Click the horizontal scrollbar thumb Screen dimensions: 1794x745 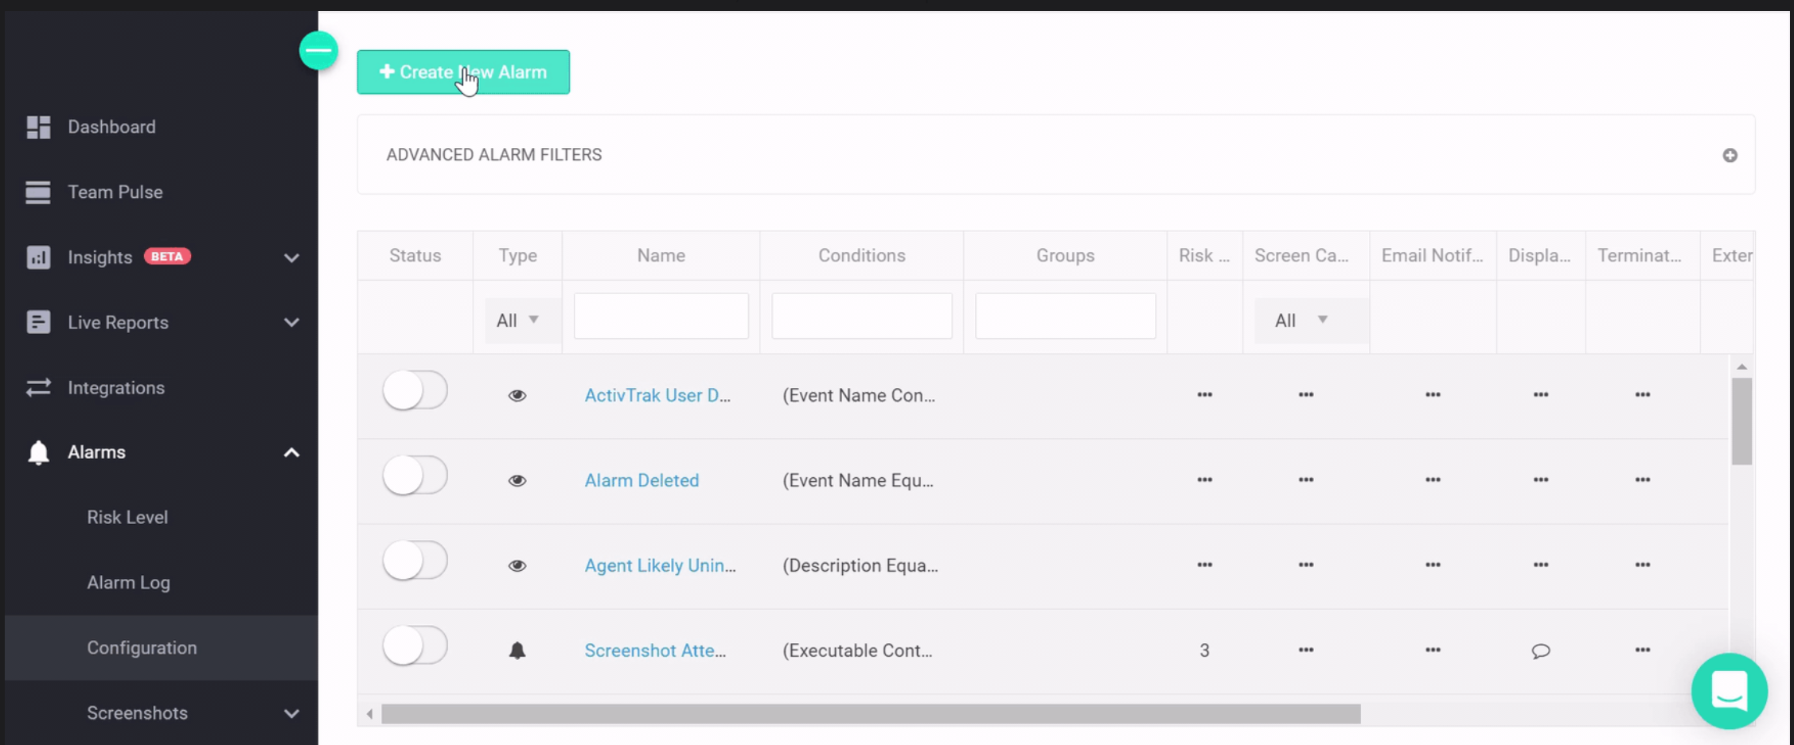[x=871, y=714]
